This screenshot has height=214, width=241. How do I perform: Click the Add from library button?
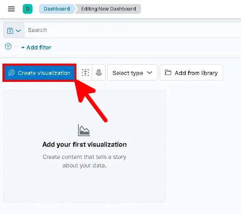[191, 73]
